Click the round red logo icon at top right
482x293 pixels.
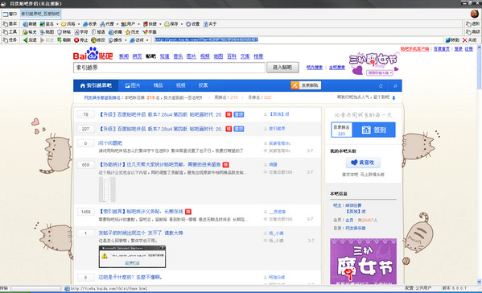[x=475, y=14]
